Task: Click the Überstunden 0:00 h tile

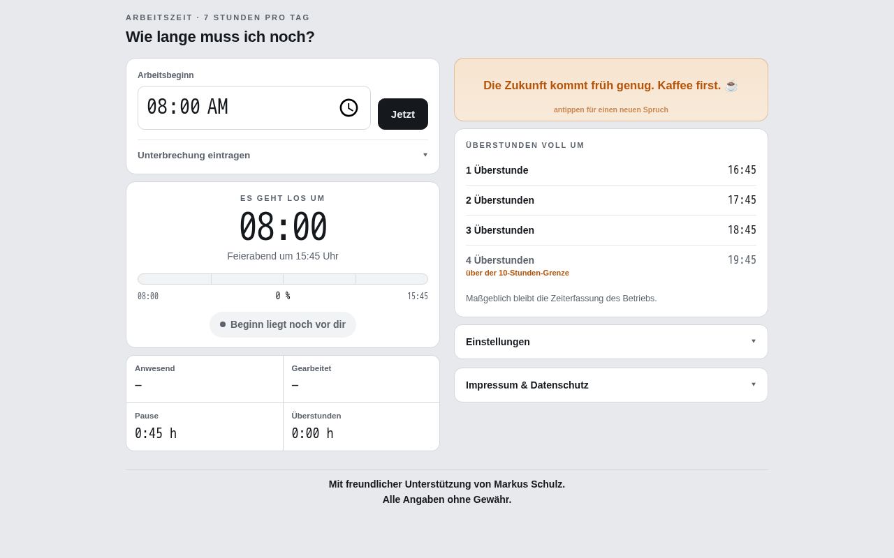Action: click(x=361, y=427)
